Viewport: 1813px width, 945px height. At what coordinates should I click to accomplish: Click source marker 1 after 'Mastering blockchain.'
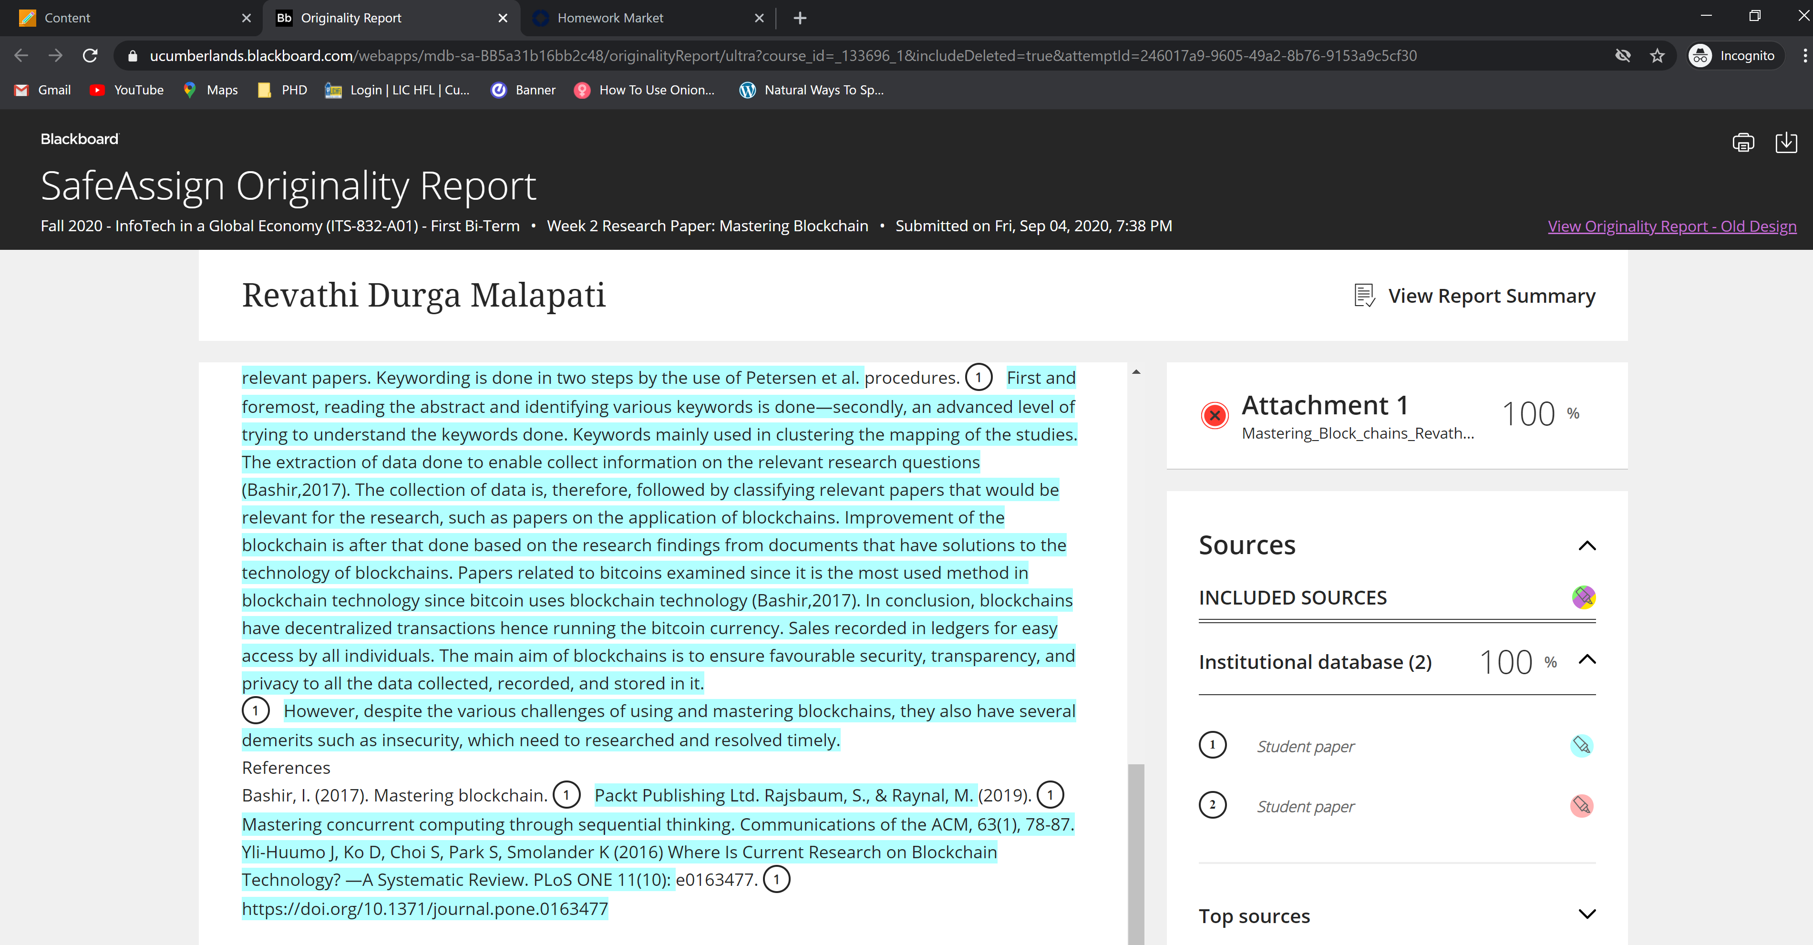tap(566, 795)
